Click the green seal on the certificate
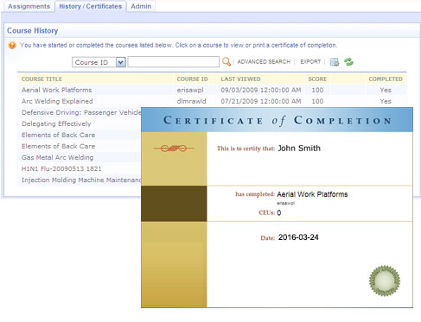Image resolution: width=421 pixels, height=322 pixels. (x=385, y=281)
